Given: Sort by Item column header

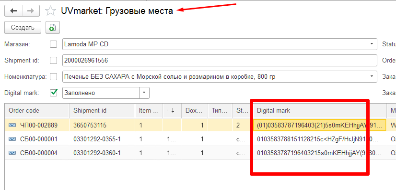Looking at the screenshot, I should point(149,111).
